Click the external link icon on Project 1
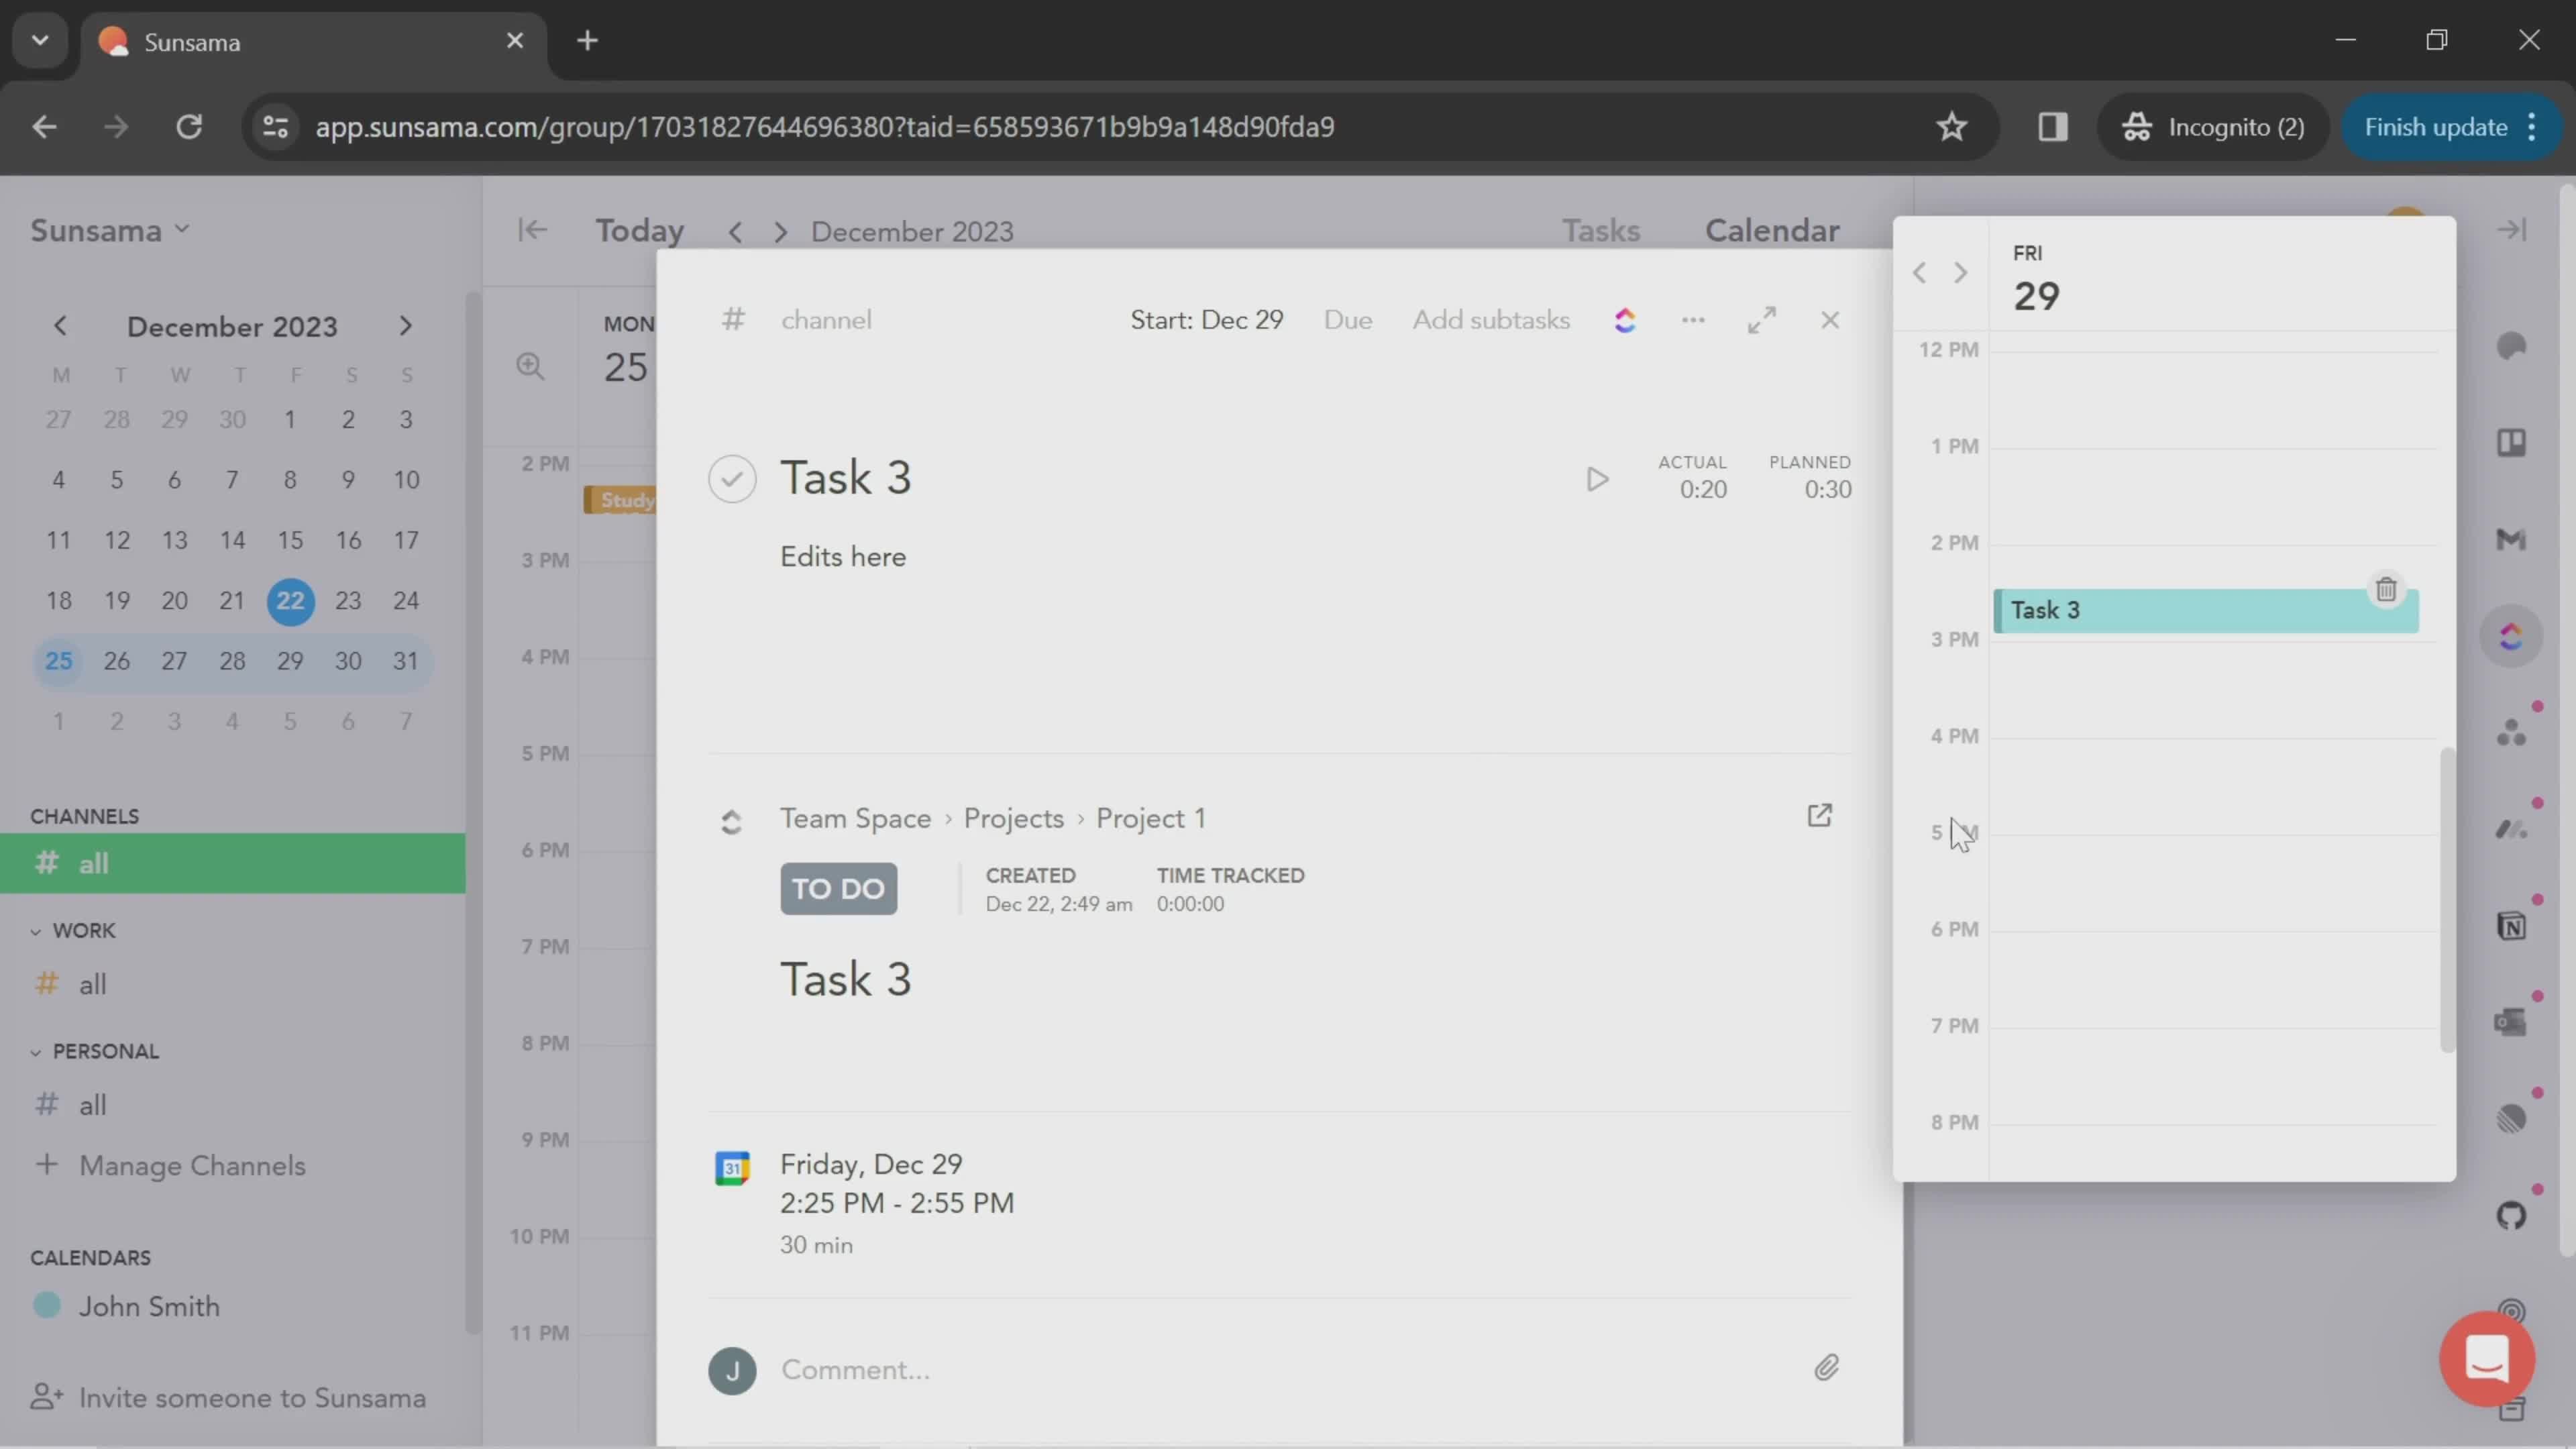 [1821, 816]
